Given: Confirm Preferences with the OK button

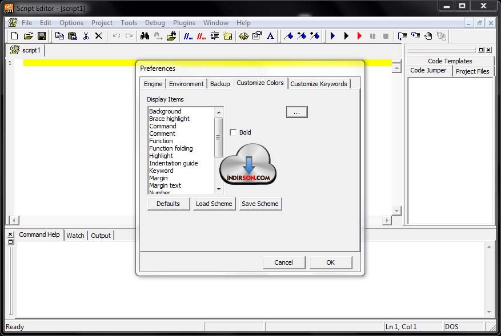Looking at the screenshot, I should click(331, 262).
